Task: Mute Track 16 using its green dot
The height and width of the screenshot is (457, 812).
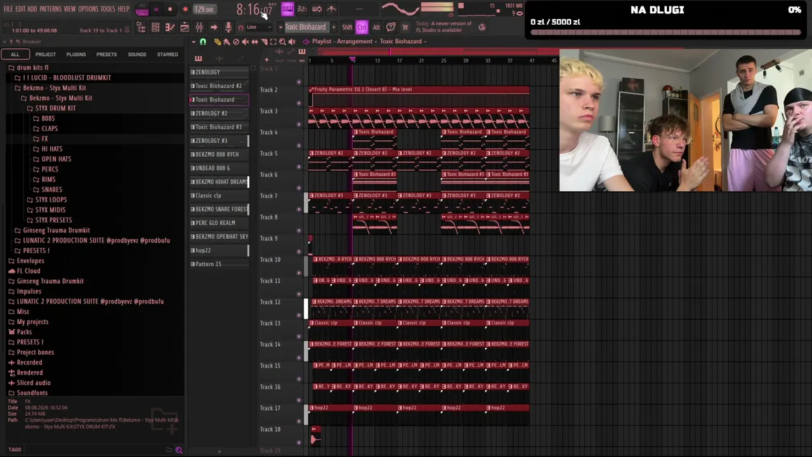Action: click(x=299, y=400)
